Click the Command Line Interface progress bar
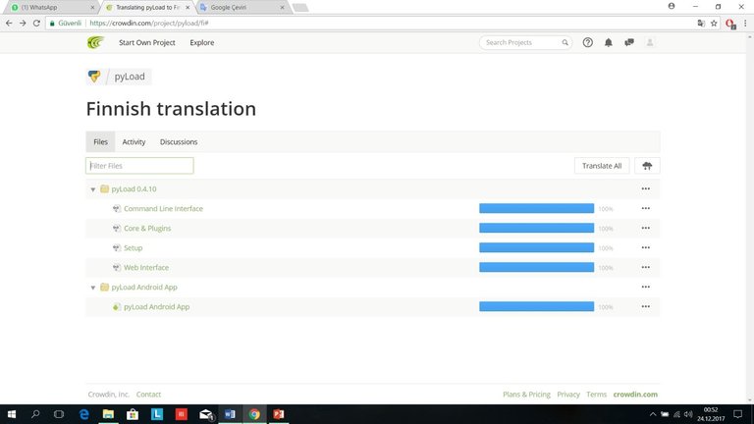 point(537,208)
